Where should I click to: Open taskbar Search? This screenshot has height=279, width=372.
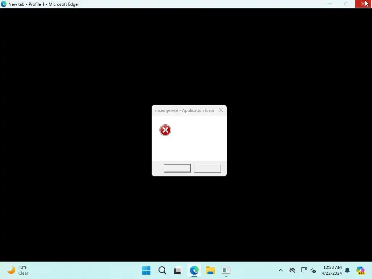pyautogui.click(x=162, y=270)
